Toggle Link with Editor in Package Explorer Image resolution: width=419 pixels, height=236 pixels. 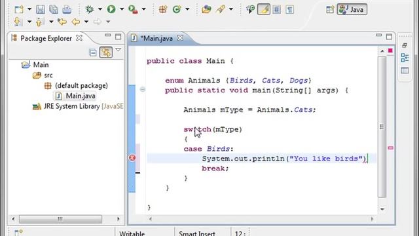click(x=106, y=52)
